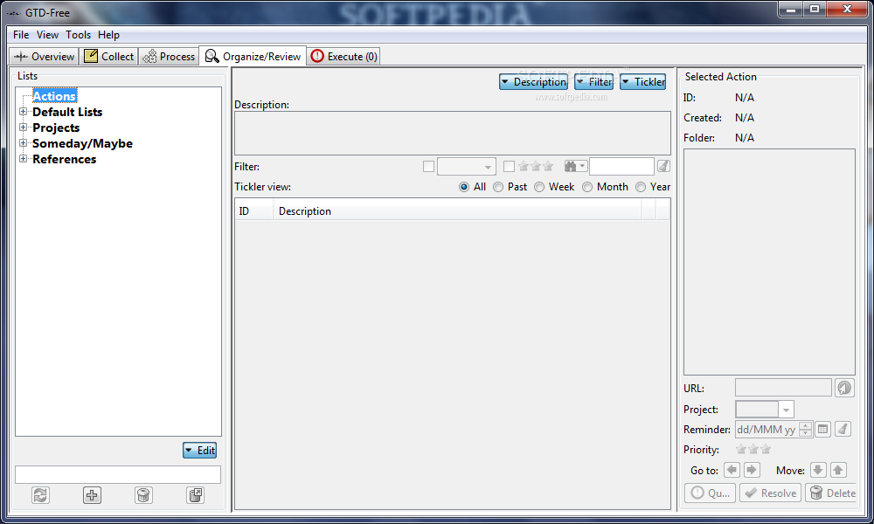
Task: Select References in the Lists tree
Action: [64, 159]
